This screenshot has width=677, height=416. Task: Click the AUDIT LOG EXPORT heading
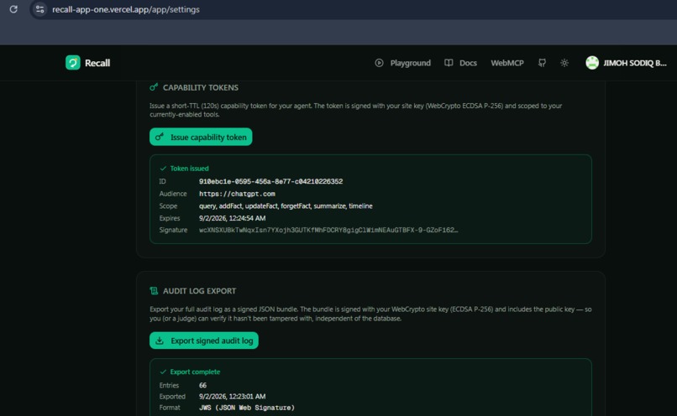click(x=199, y=291)
